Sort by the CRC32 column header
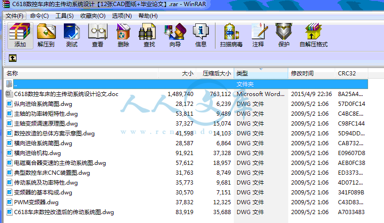Screen dimensions: 384x223 point(351,74)
